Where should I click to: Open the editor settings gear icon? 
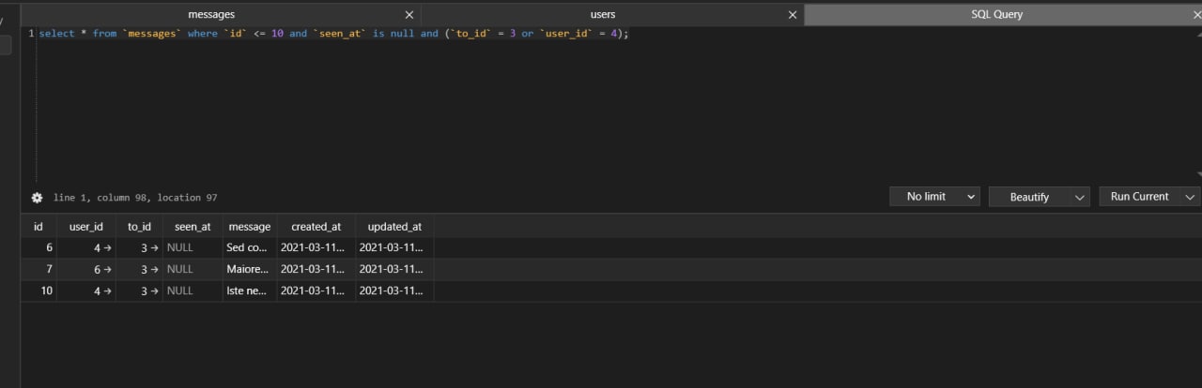38,198
